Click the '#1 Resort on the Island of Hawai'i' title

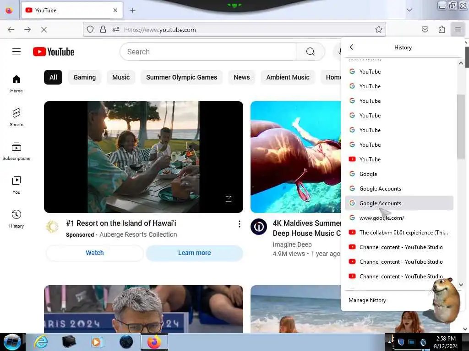click(121, 223)
